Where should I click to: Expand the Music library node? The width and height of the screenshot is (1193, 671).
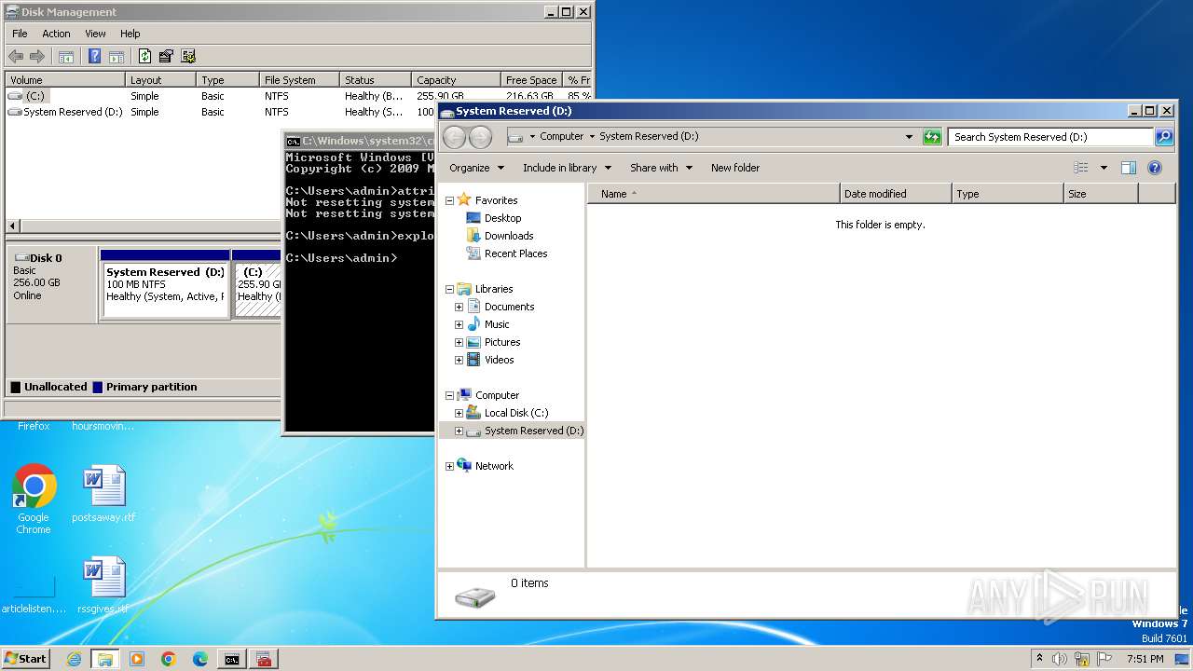click(459, 324)
